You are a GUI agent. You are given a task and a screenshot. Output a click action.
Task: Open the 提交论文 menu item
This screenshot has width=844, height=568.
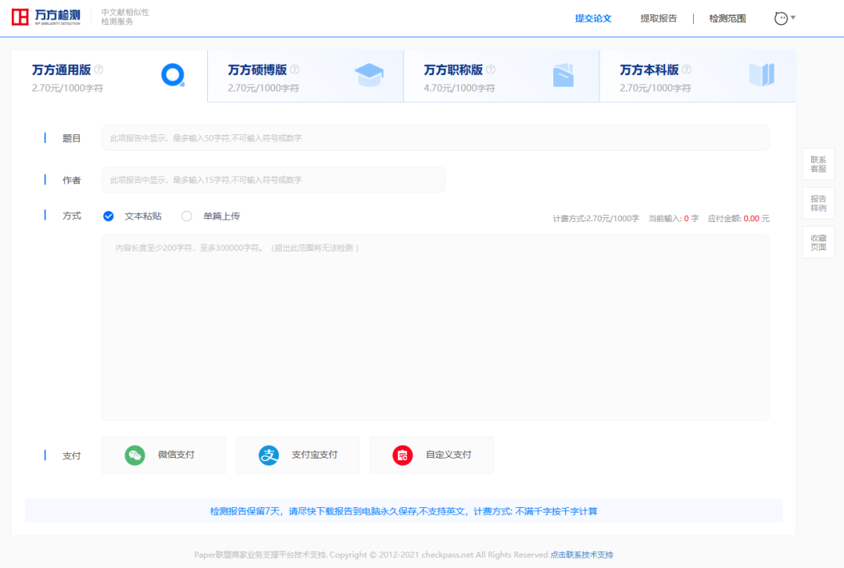(x=593, y=18)
